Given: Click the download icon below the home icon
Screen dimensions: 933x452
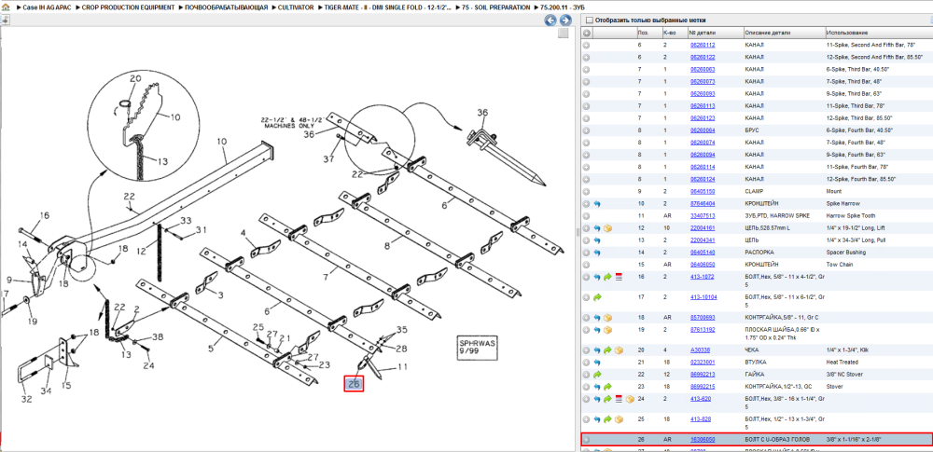Looking at the screenshot, I should [x=4, y=20].
